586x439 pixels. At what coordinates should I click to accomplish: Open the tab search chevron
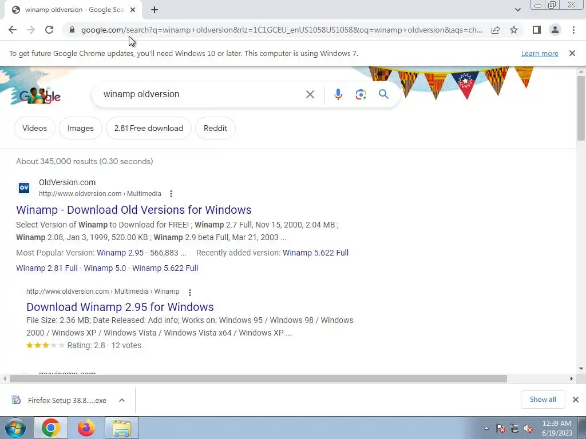click(x=517, y=10)
